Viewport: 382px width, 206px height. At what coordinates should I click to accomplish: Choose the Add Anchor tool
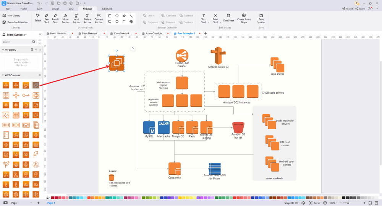click(76, 18)
